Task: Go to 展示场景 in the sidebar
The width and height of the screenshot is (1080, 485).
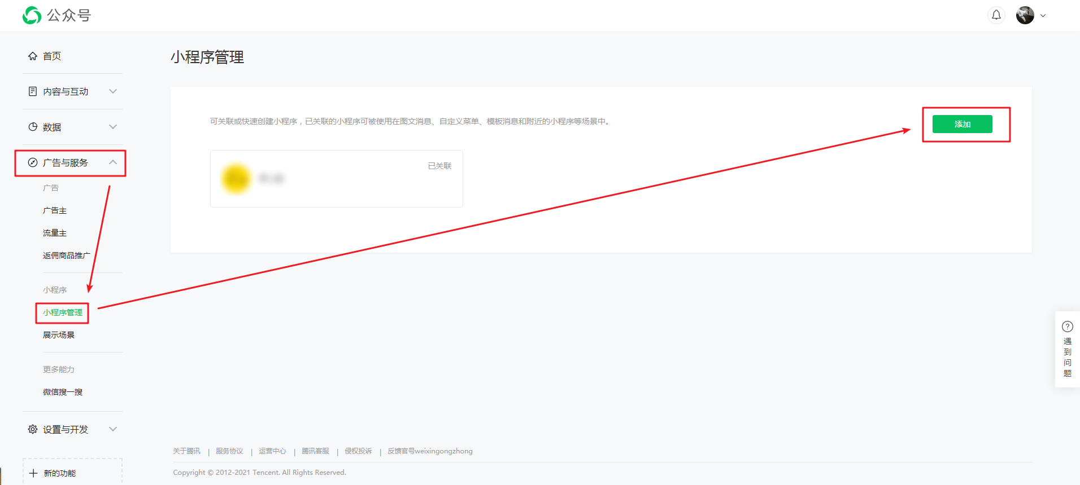Action: 59,335
